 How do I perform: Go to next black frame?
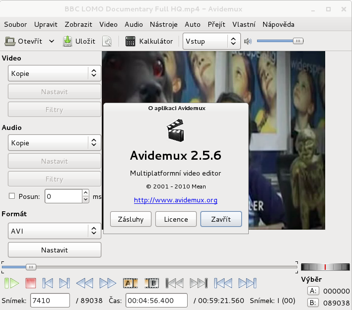click(x=199, y=283)
